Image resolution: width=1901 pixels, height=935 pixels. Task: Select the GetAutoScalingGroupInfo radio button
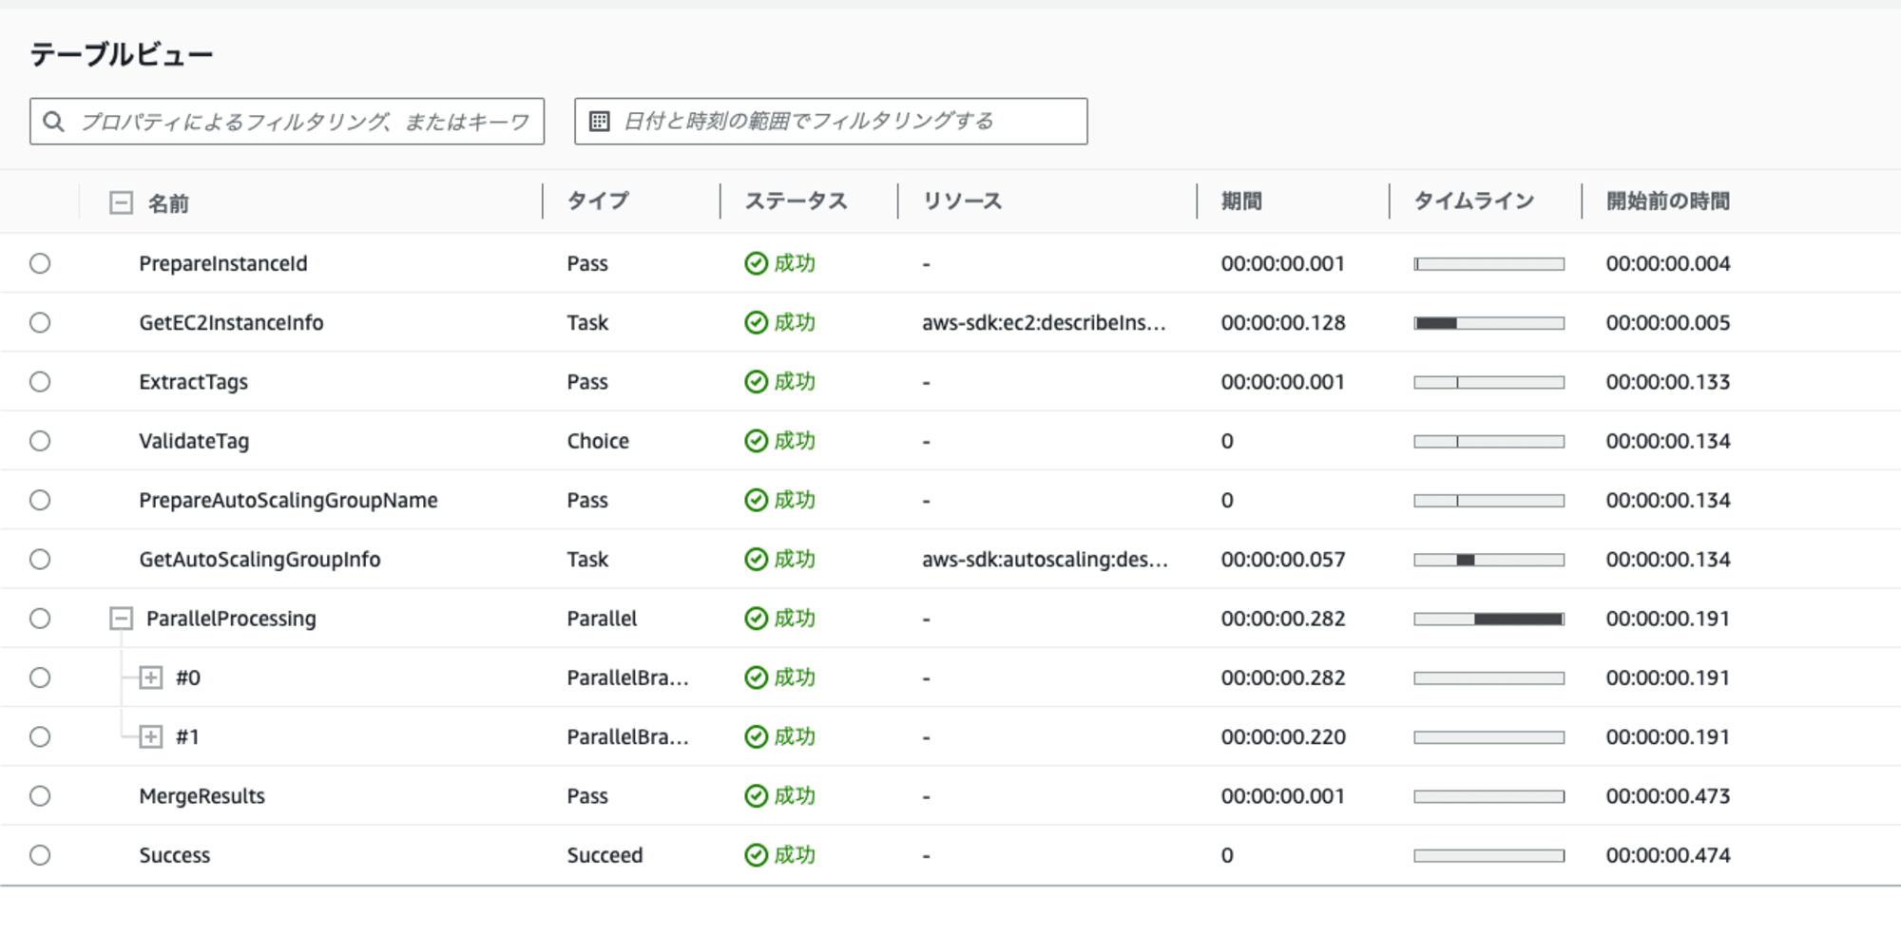(40, 559)
